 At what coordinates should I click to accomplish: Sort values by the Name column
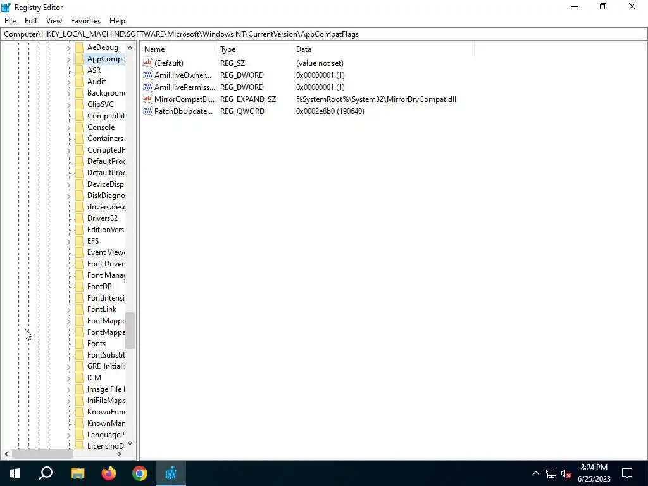click(x=178, y=49)
